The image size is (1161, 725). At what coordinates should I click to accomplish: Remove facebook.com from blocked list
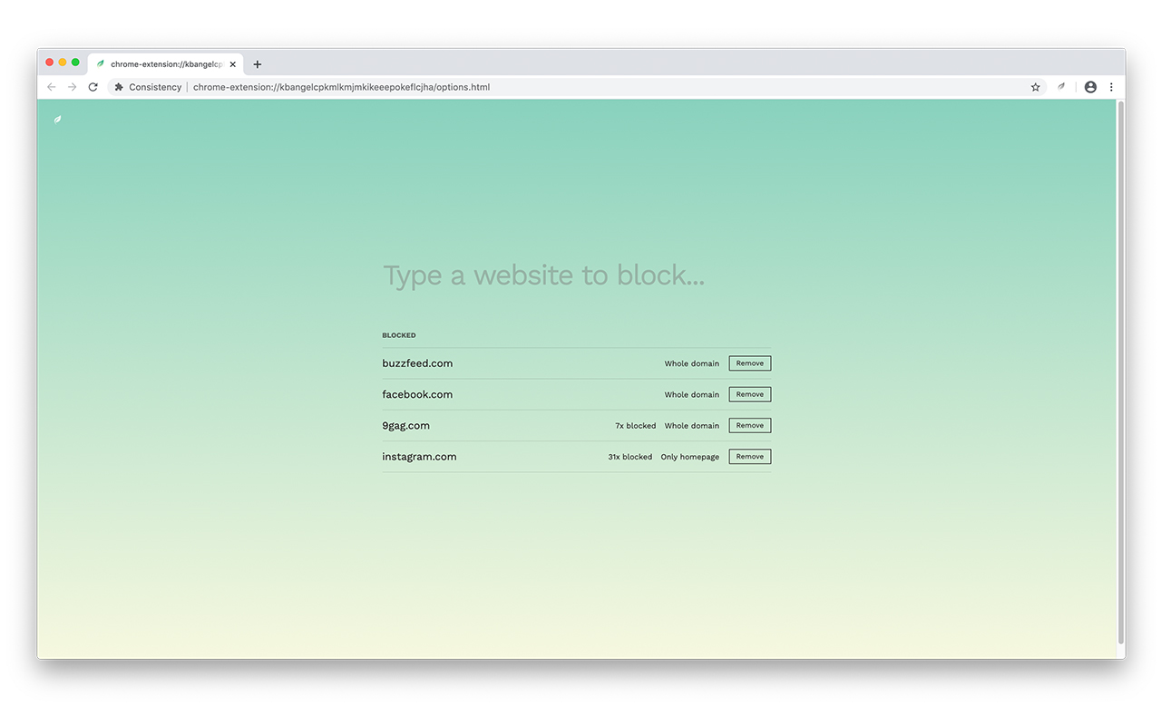750,394
